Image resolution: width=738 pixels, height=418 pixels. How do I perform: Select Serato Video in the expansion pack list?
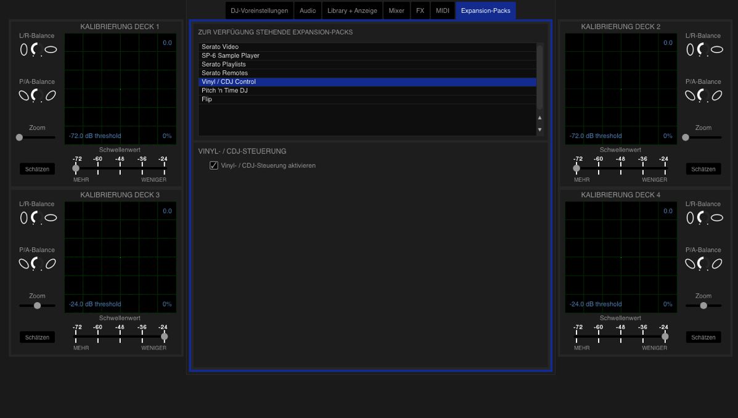pos(220,47)
